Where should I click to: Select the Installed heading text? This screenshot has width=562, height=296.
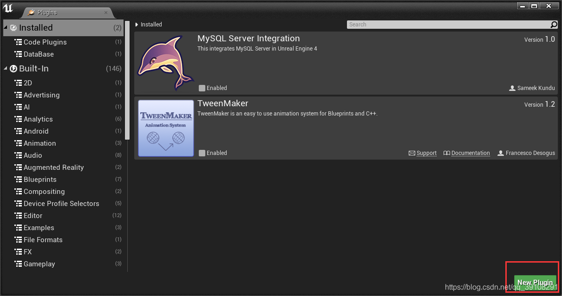tap(36, 28)
